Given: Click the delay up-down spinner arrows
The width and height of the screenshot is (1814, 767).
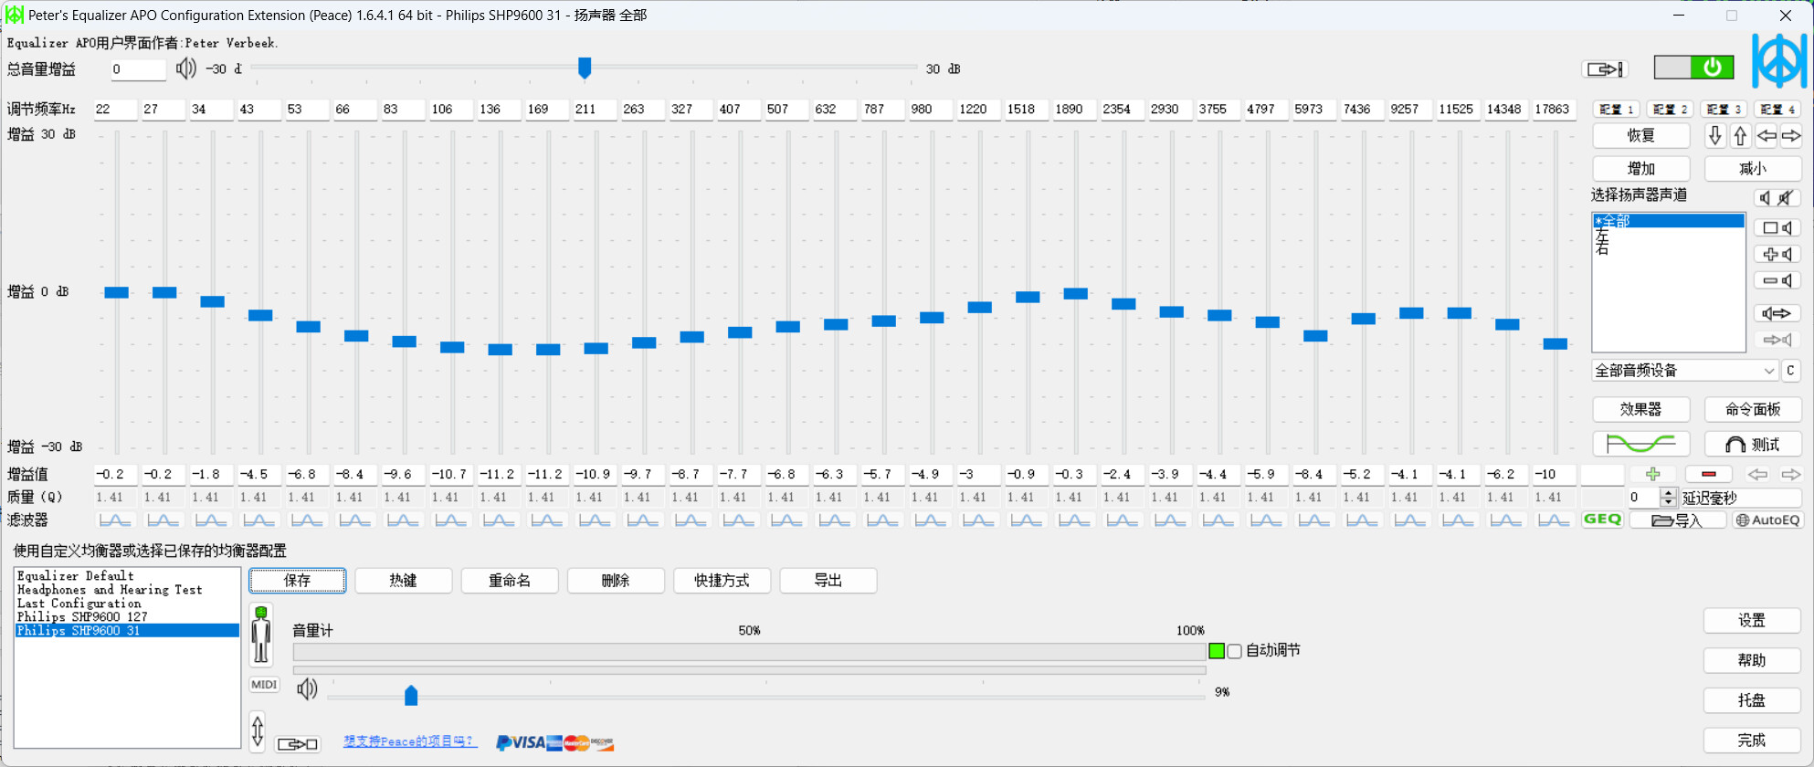Looking at the screenshot, I should coord(1668,498).
